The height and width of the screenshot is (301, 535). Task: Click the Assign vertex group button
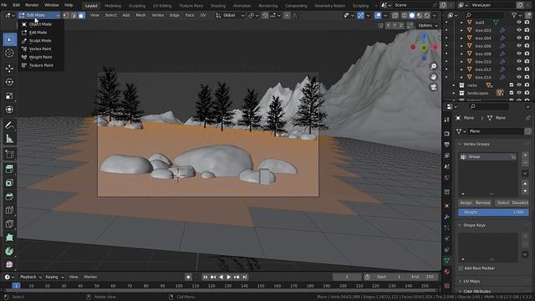pyautogui.click(x=466, y=202)
